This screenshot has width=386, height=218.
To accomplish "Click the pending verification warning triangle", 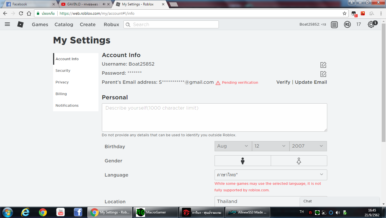I will (218, 83).
